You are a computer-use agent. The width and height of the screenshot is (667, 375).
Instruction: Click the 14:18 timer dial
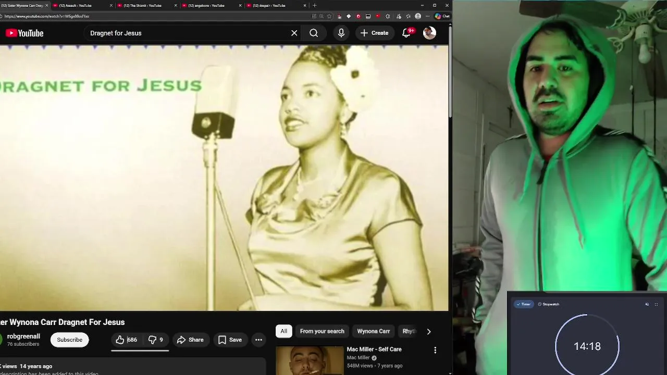click(587, 346)
